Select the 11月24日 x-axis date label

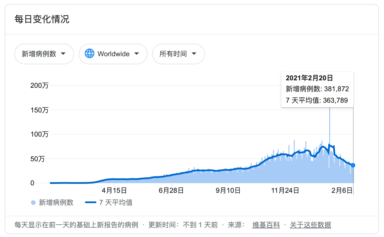(285, 190)
